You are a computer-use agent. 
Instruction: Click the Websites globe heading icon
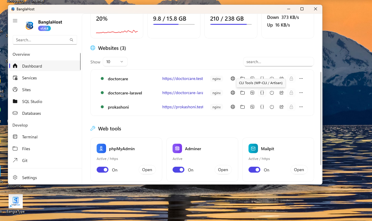93,48
